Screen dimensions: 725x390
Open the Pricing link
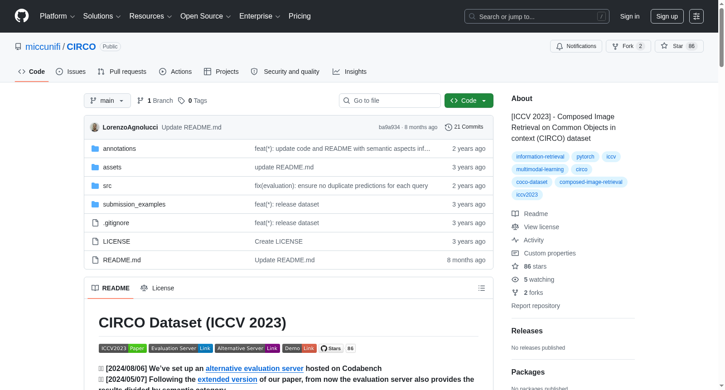click(x=300, y=16)
